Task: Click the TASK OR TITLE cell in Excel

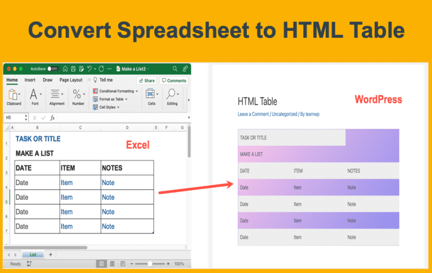Action: pos(38,139)
